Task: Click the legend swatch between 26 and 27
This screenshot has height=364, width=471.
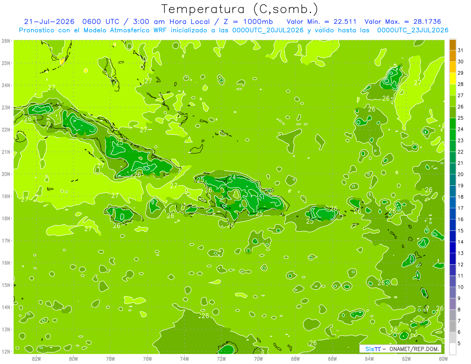Action: pyautogui.click(x=452, y=101)
